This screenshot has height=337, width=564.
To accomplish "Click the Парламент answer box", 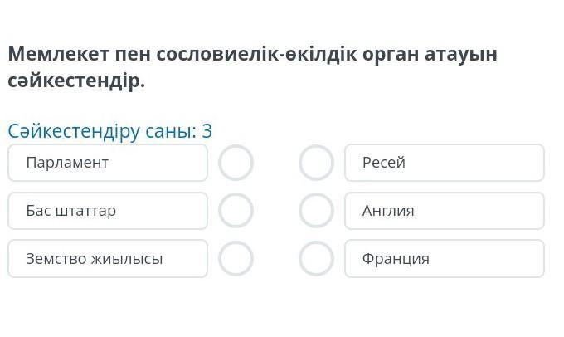I will coord(108,163).
